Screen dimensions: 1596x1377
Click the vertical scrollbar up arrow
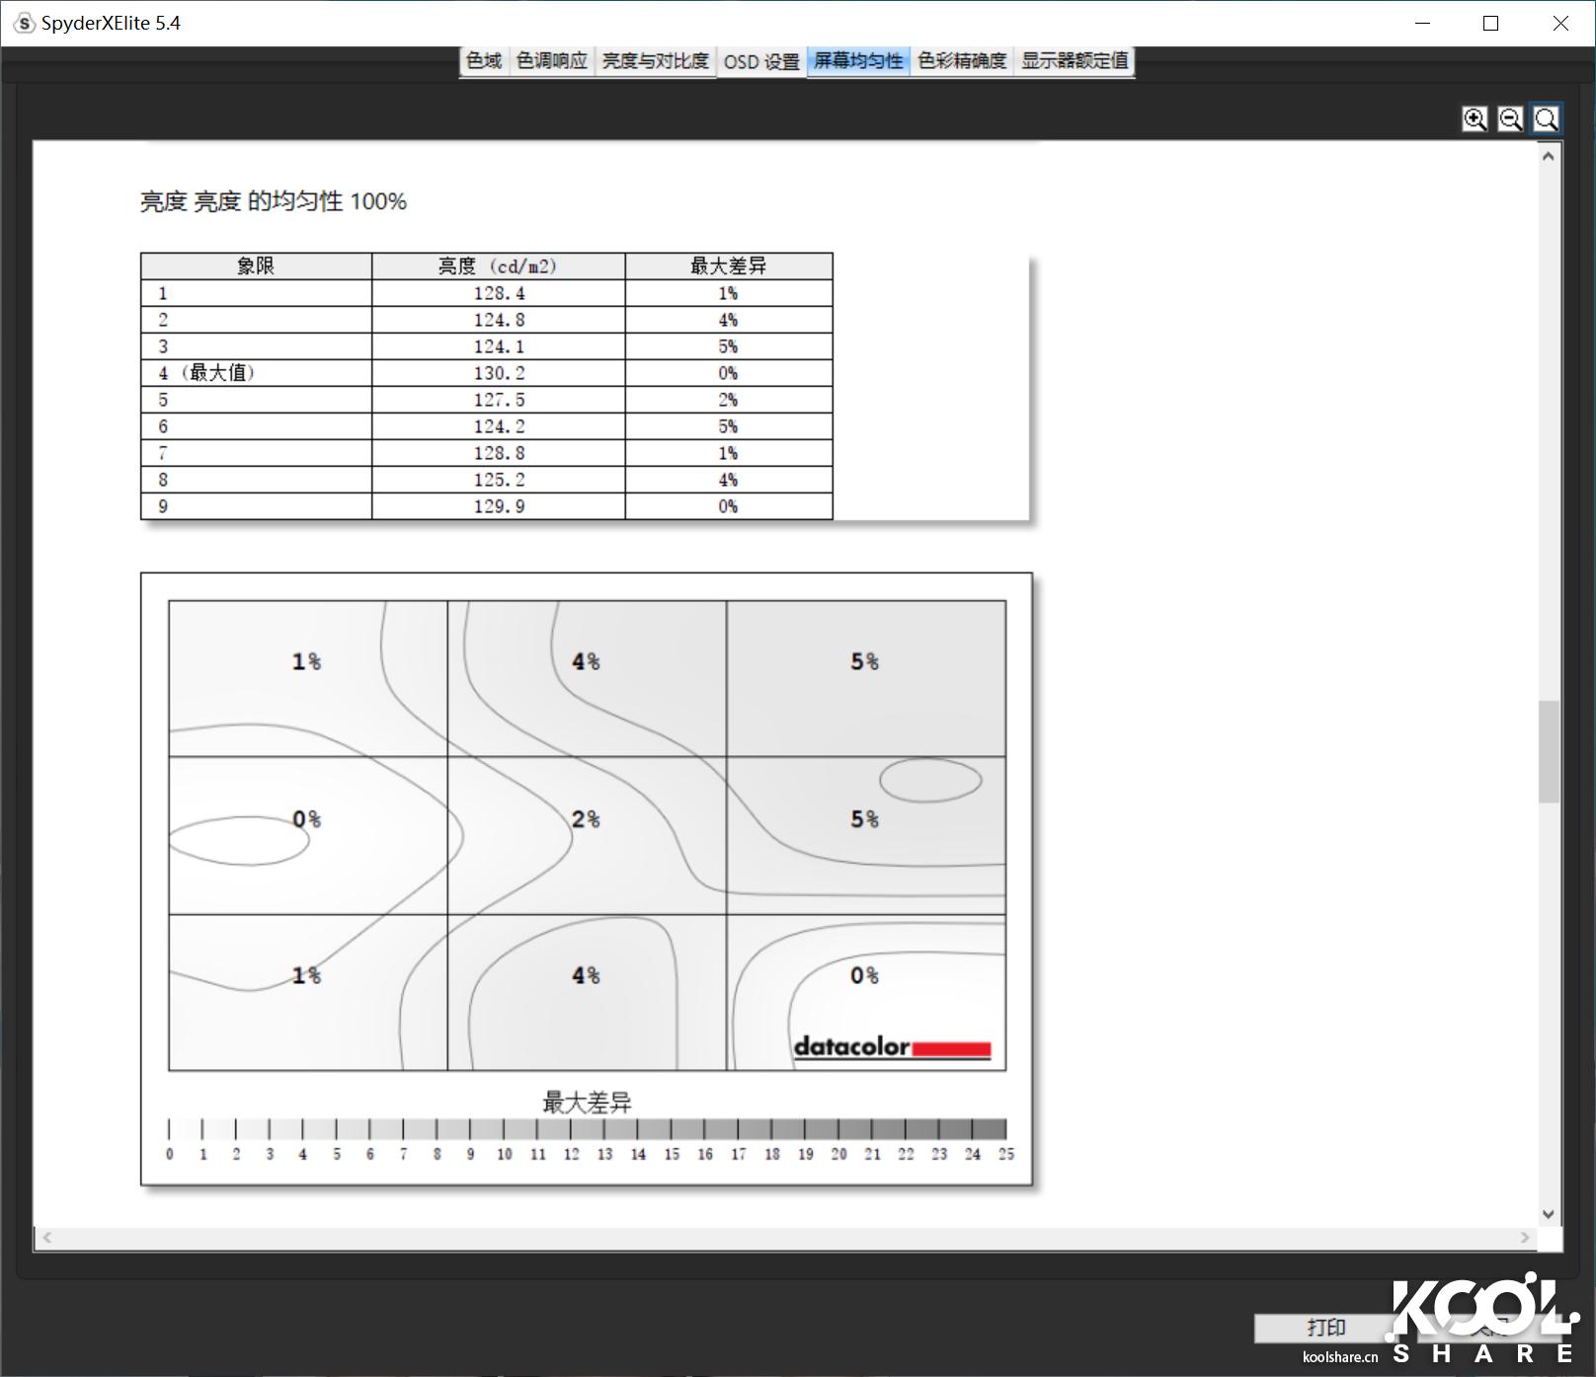1548,154
